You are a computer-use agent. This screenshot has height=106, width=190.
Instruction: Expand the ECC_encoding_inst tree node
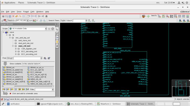point(16,54)
